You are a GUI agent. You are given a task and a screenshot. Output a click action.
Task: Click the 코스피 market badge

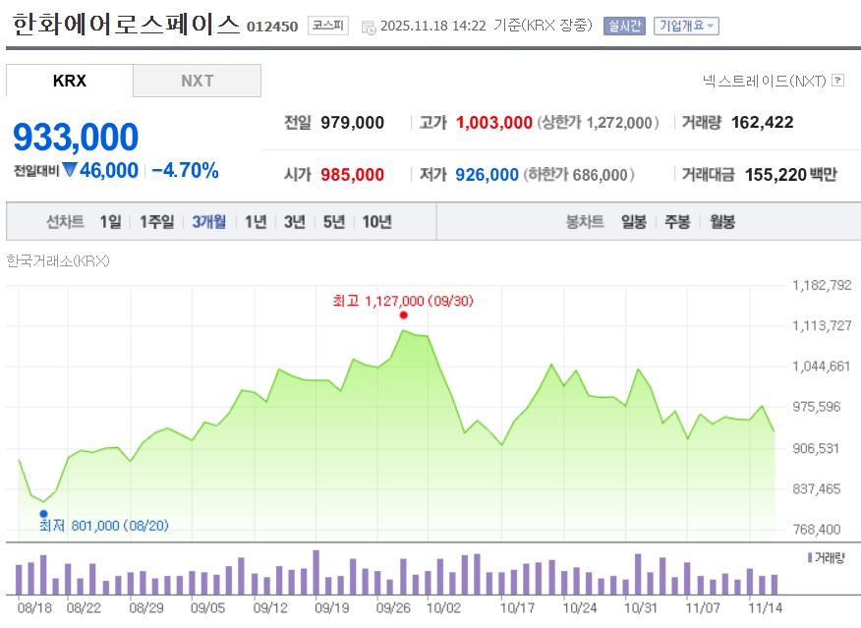coord(327,26)
